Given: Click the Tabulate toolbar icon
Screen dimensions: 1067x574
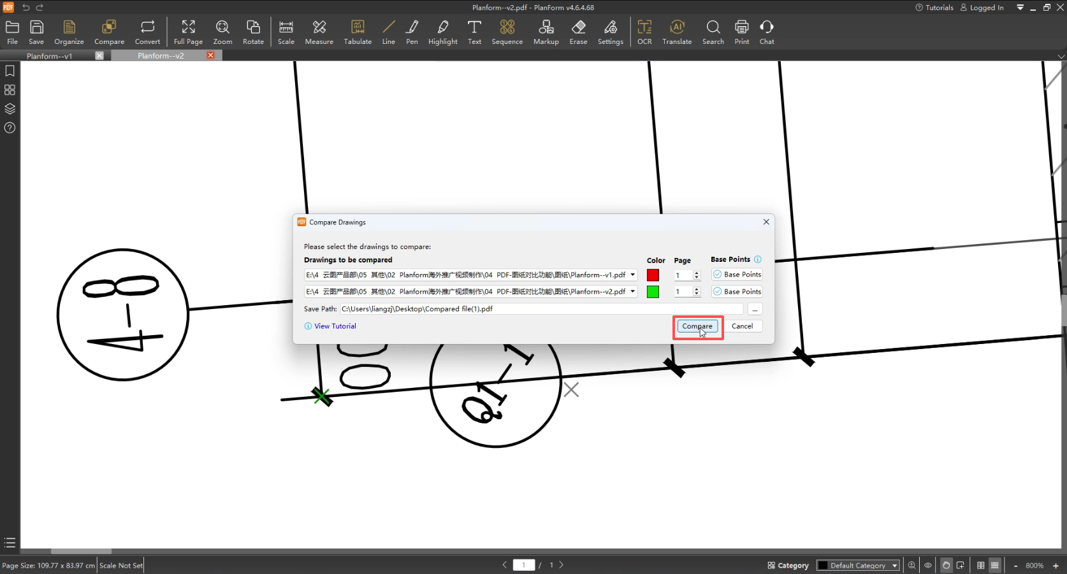Looking at the screenshot, I should [358, 32].
